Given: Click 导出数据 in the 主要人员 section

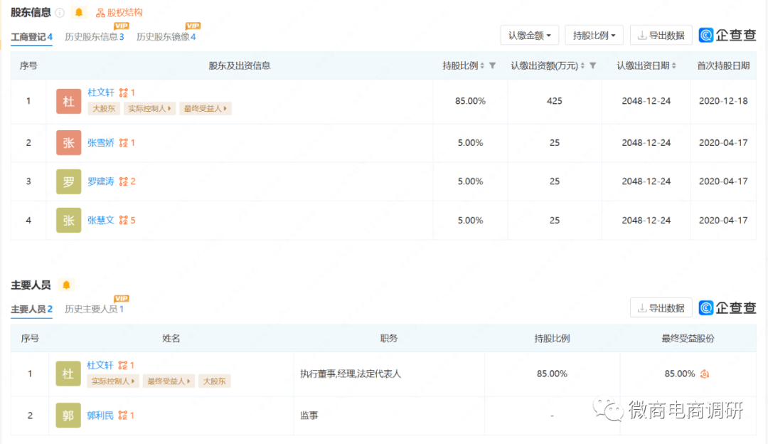Looking at the screenshot, I should point(661,307).
